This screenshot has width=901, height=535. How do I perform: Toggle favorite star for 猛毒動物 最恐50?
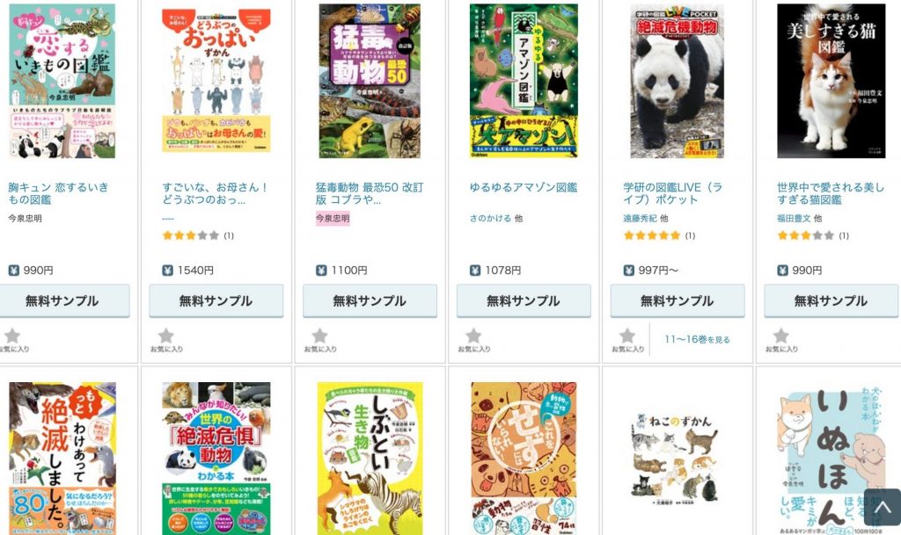(x=320, y=336)
